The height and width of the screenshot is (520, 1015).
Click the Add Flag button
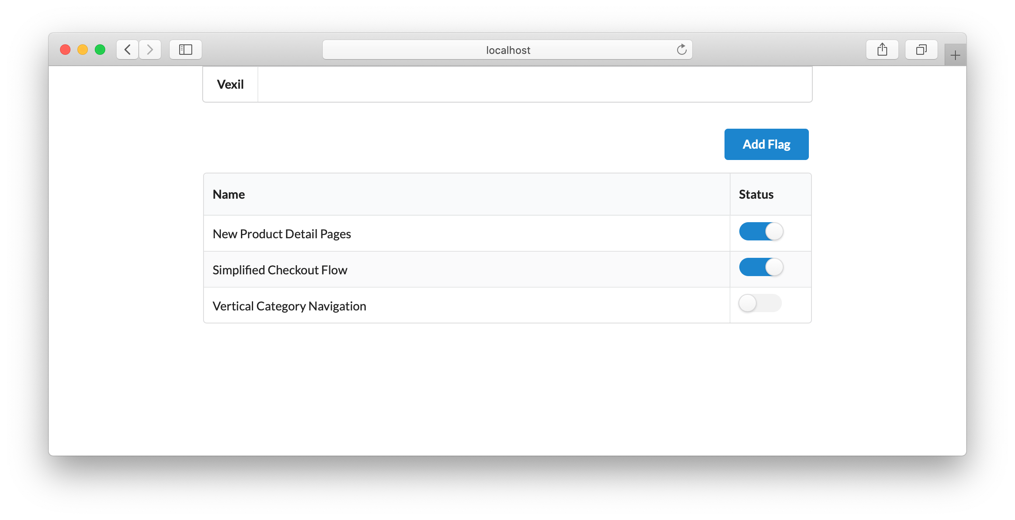[766, 144]
